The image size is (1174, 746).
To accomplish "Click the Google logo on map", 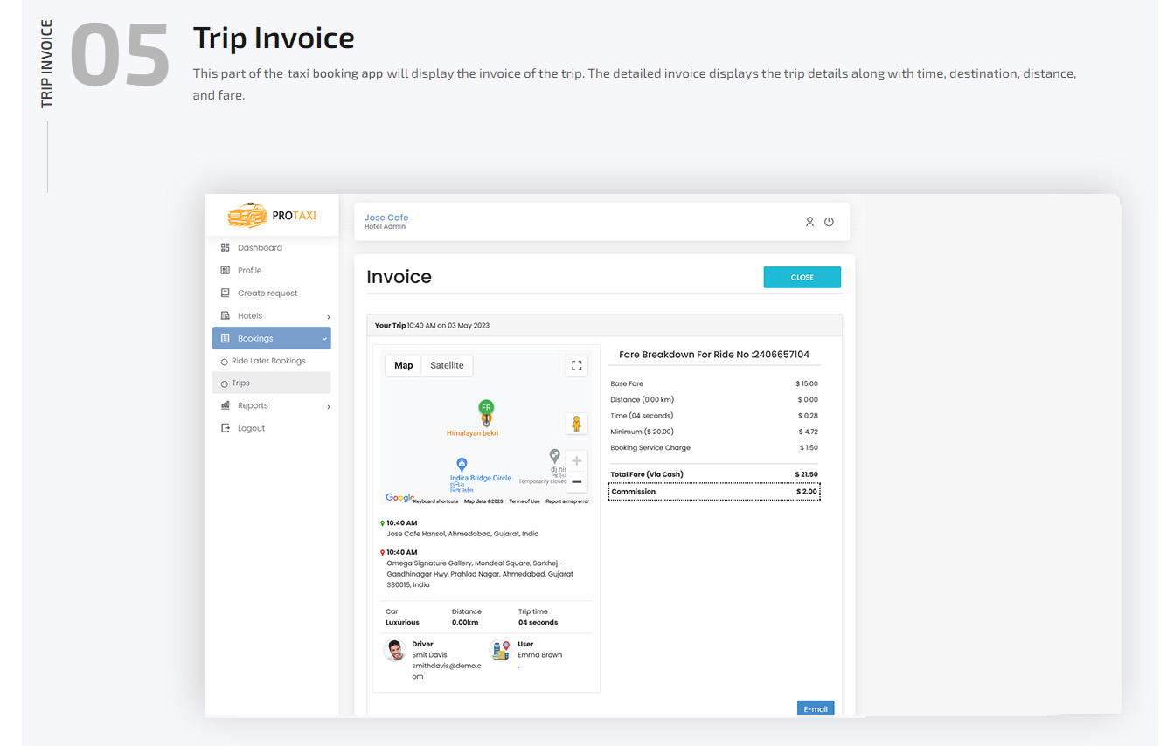I will 399,498.
